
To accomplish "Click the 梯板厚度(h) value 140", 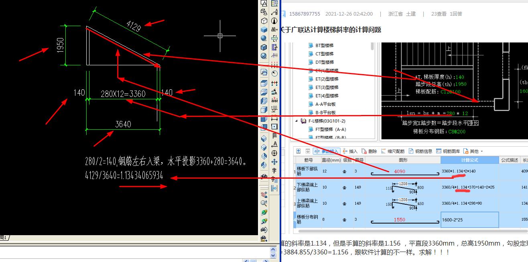I will pos(460,77).
